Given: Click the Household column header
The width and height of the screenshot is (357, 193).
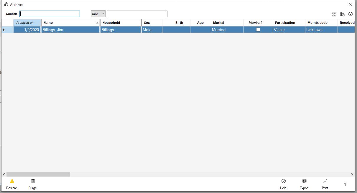Looking at the screenshot, I should click(120, 23).
